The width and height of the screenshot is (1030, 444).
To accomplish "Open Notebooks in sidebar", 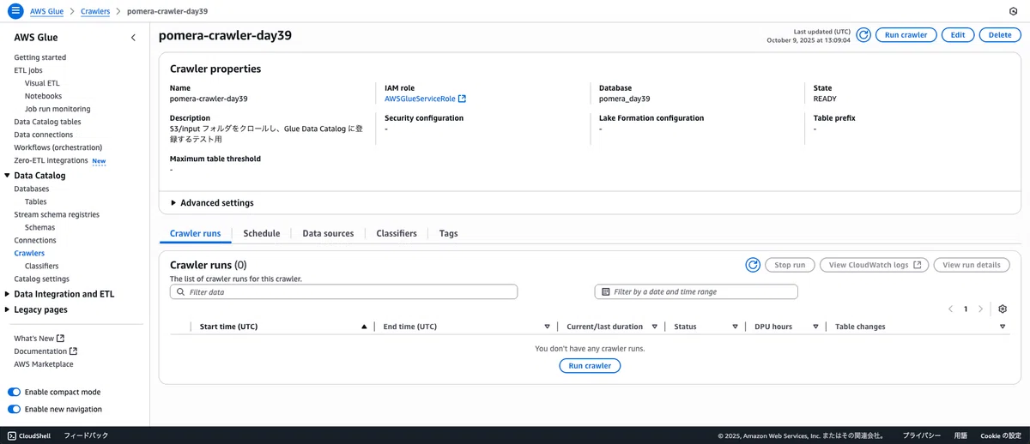I will [x=43, y=96].
